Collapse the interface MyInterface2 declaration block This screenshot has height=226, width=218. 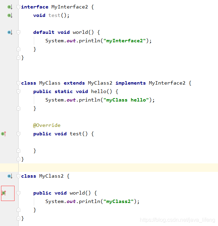18,7
